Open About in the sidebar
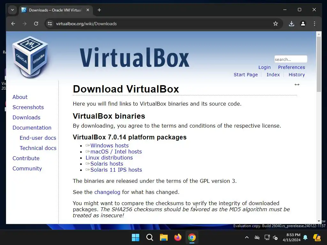 (x=20, y=97)
